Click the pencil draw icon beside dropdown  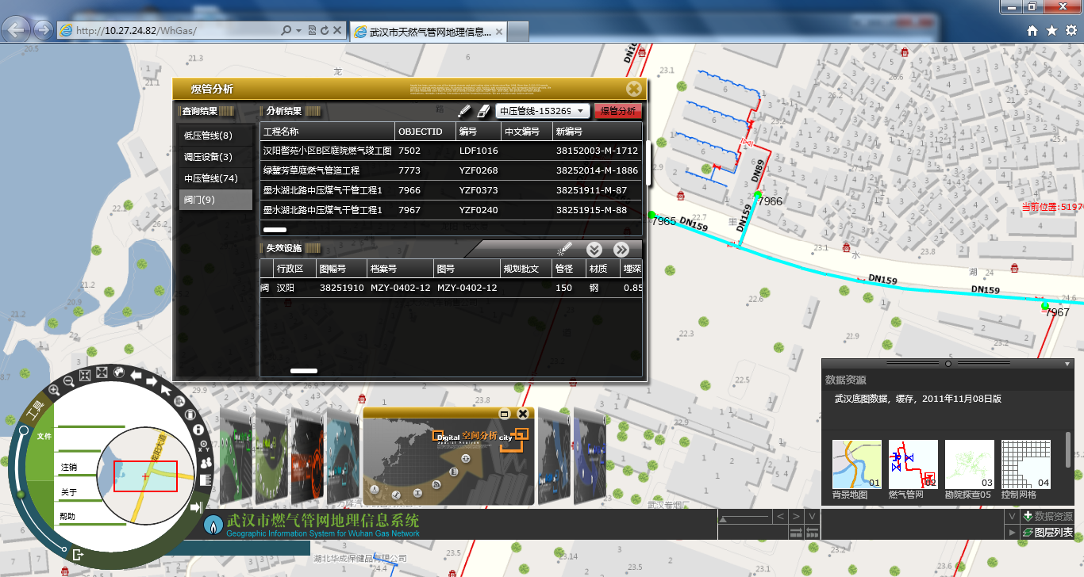(x=465, y=112)
